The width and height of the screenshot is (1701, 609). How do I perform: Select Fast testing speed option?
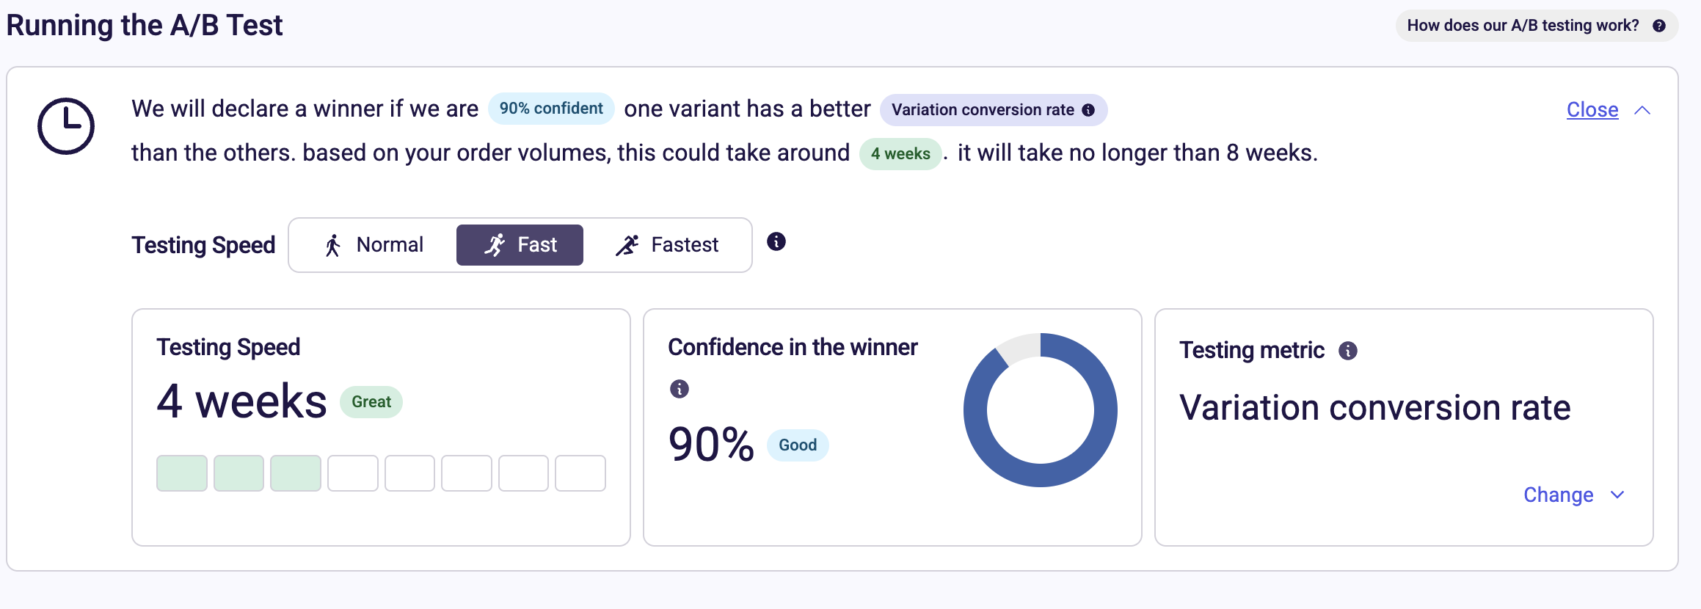[x=520, y=245]
